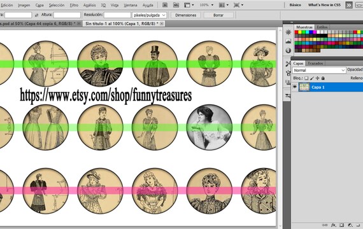
Task: Hide Capa 1 using its eye icon
Action: [x=294, y=87]
